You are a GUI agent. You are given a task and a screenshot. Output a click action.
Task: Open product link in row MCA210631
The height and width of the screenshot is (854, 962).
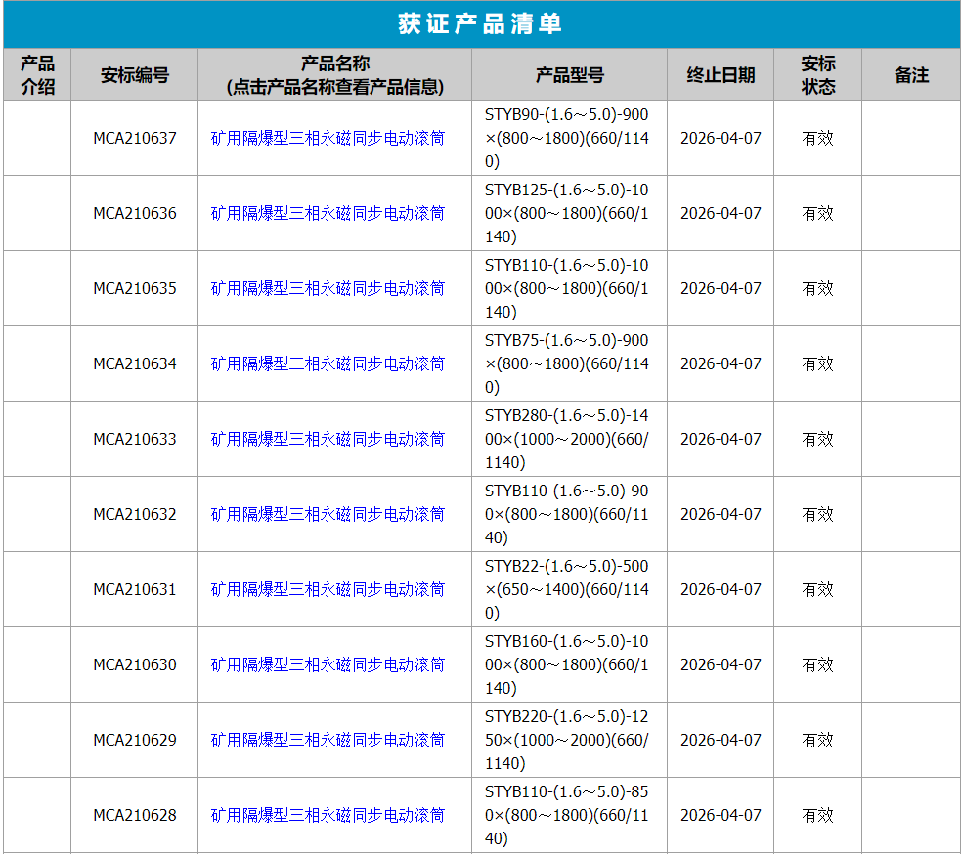coord(328,589)
